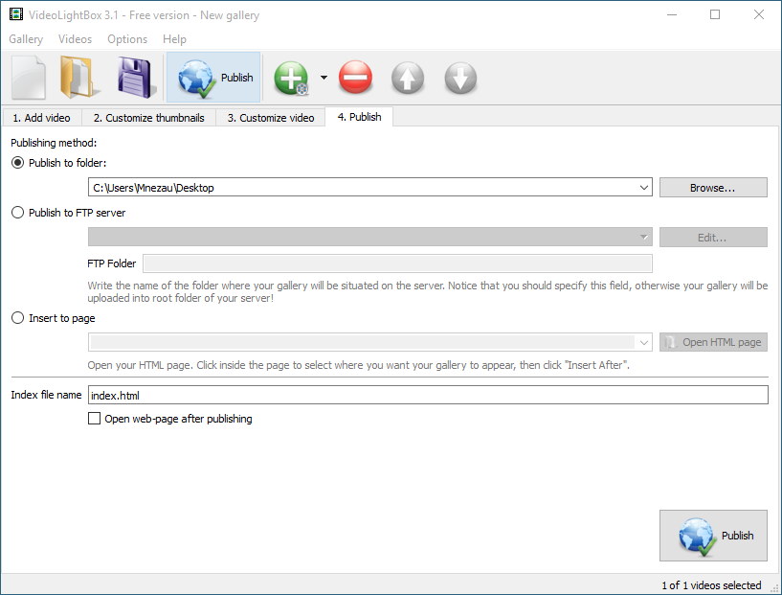Select the Insert to page radio button
Image resolution: width=782 pixels, height=595 pixels.
(x=17, y=318)
